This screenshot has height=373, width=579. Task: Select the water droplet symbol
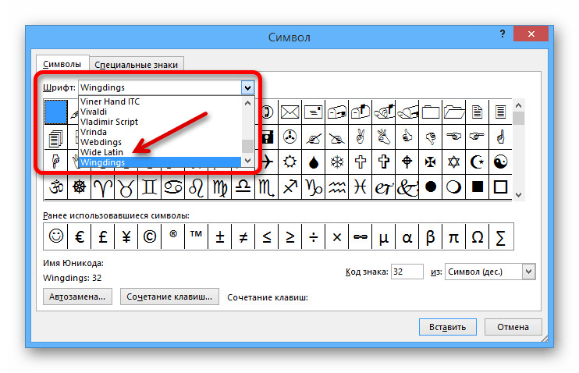click(x=314, y=162)
